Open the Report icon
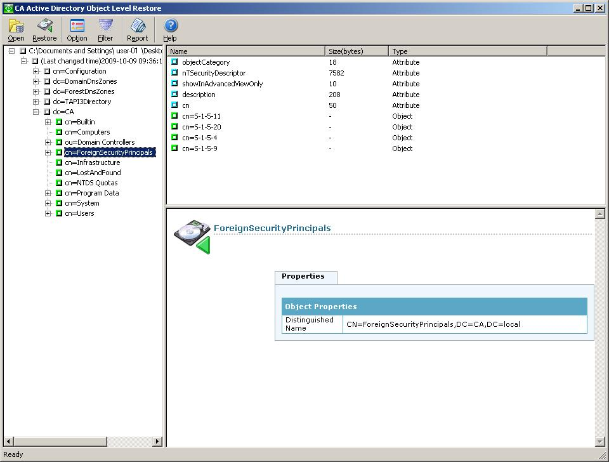 pos(137,26)
